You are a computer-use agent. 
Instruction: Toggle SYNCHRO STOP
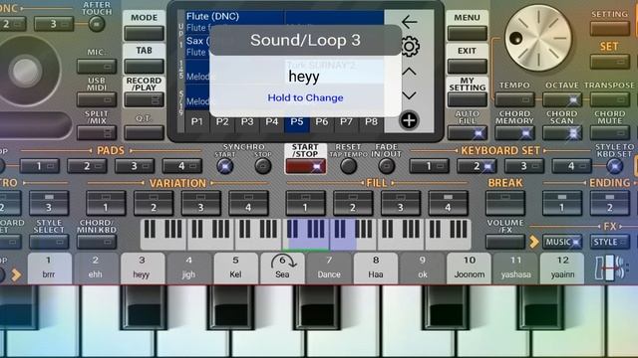[x=263, y=166]
